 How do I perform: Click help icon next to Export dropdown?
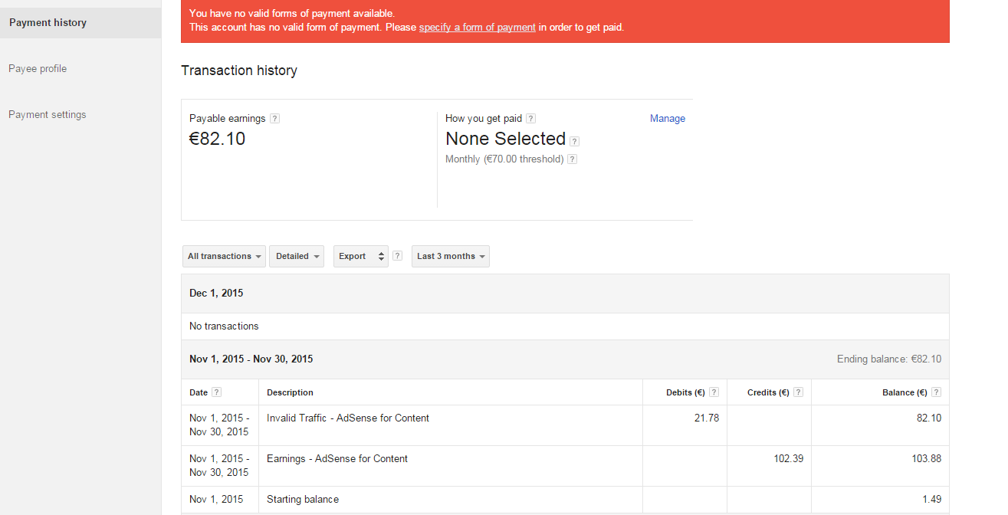[x=397, y=256]
